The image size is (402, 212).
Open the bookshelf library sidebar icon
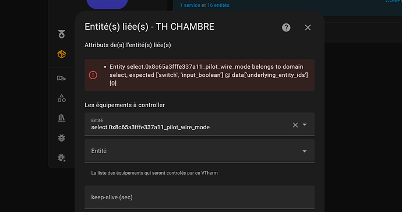62,118
